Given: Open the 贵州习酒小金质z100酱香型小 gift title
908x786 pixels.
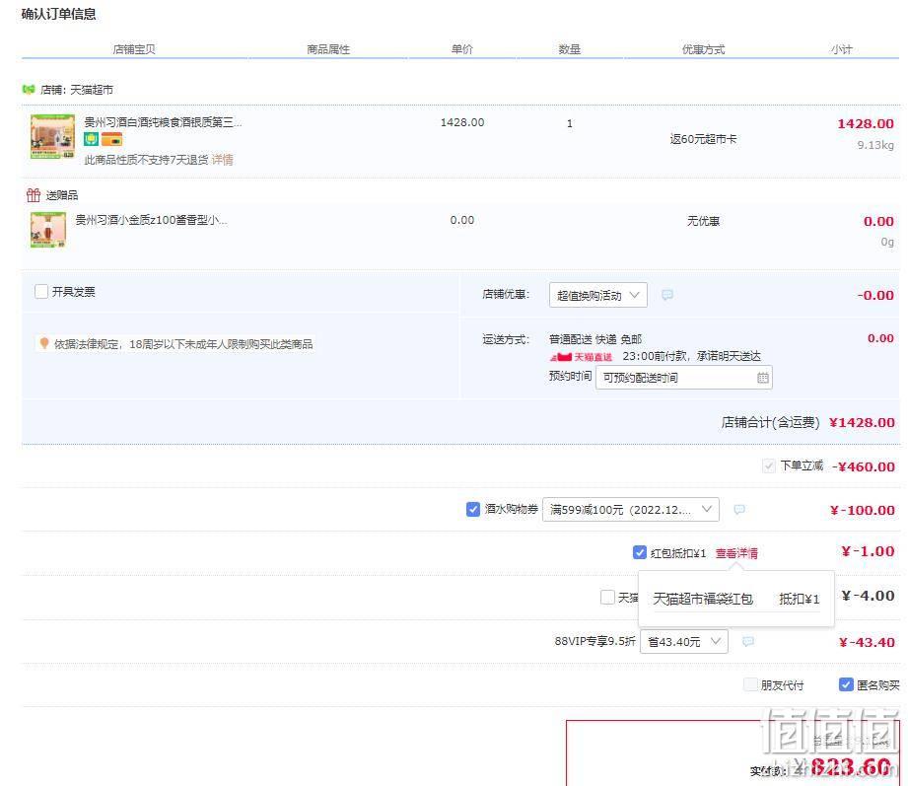Looking at the screenshot, I should [x=151, y=220].
